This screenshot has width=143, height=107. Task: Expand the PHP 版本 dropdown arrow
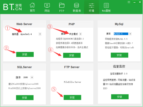(x=80, y=34)
